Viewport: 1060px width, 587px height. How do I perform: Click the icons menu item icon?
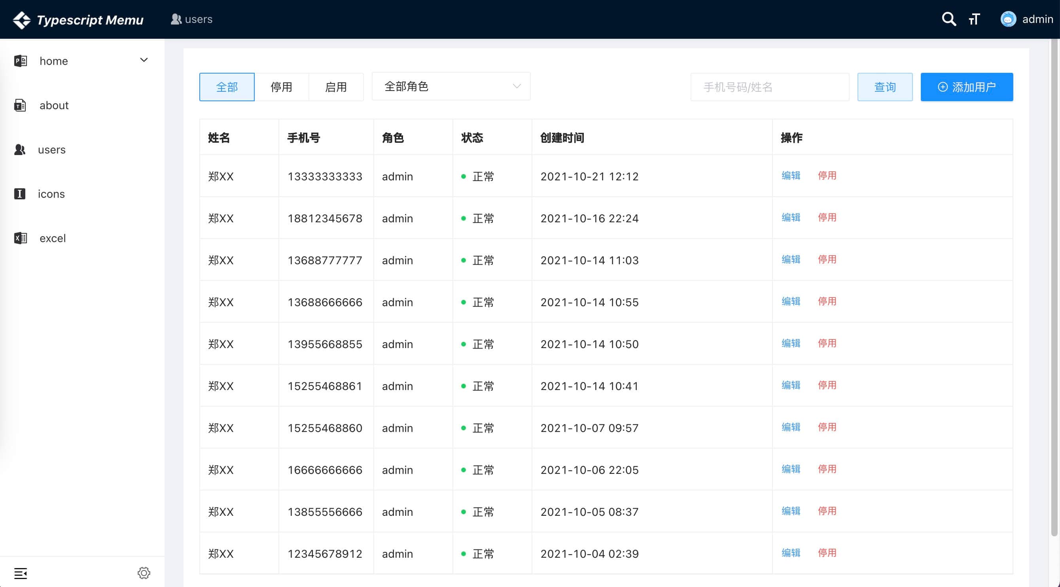point(20,193)
